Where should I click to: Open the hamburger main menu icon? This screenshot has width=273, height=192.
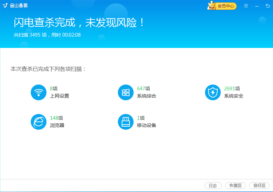(246, 6)
